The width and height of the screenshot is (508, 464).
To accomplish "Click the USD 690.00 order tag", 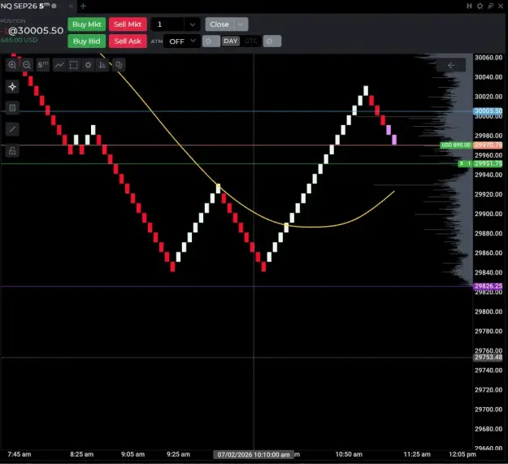I will tap(456, 145).
